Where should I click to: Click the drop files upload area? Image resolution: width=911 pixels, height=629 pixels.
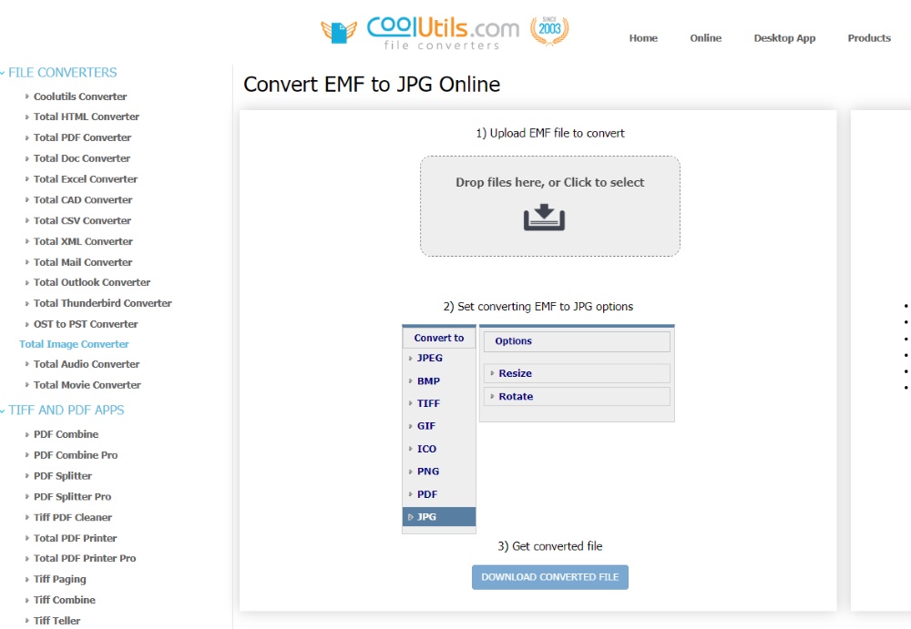click(549, 207)
